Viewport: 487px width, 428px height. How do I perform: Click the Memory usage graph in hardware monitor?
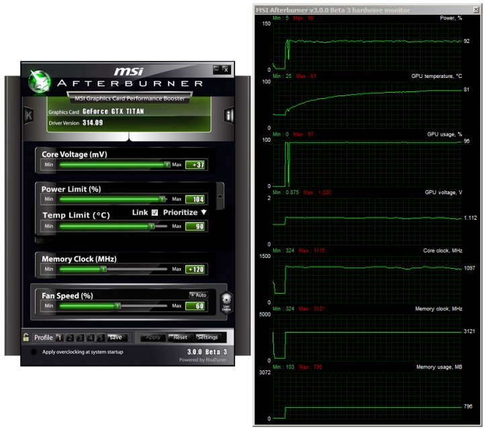coord(367,395)
